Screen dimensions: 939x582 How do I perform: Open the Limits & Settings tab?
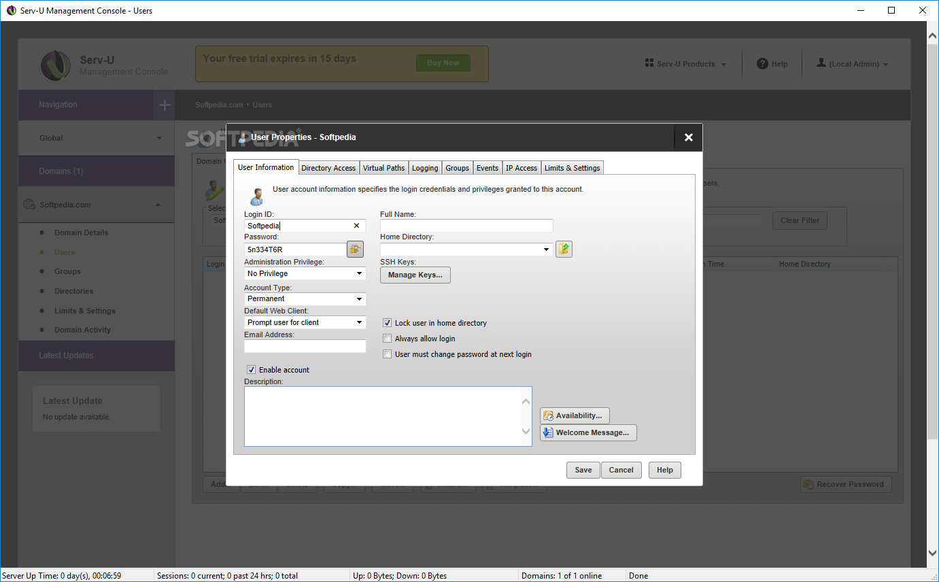click(573, 168)
